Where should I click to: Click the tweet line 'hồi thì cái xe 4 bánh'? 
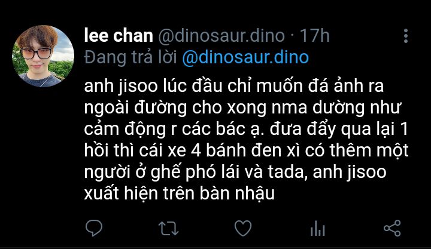point(246,150)
